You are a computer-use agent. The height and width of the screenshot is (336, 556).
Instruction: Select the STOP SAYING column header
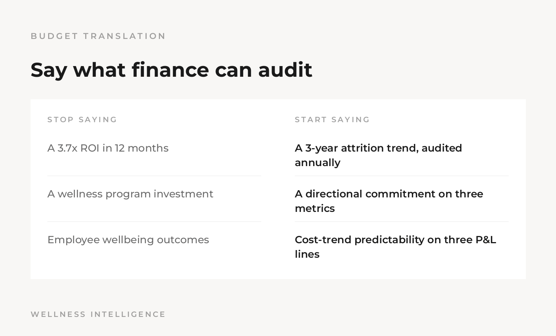(82, 120)
